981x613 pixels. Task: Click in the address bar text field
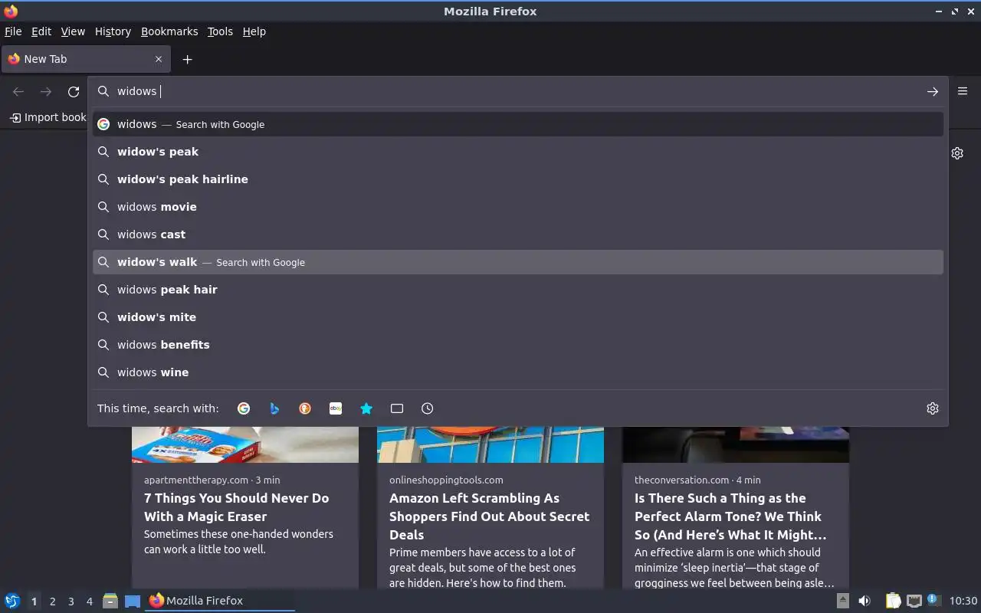pyautogui.click(x=517, y=91)
